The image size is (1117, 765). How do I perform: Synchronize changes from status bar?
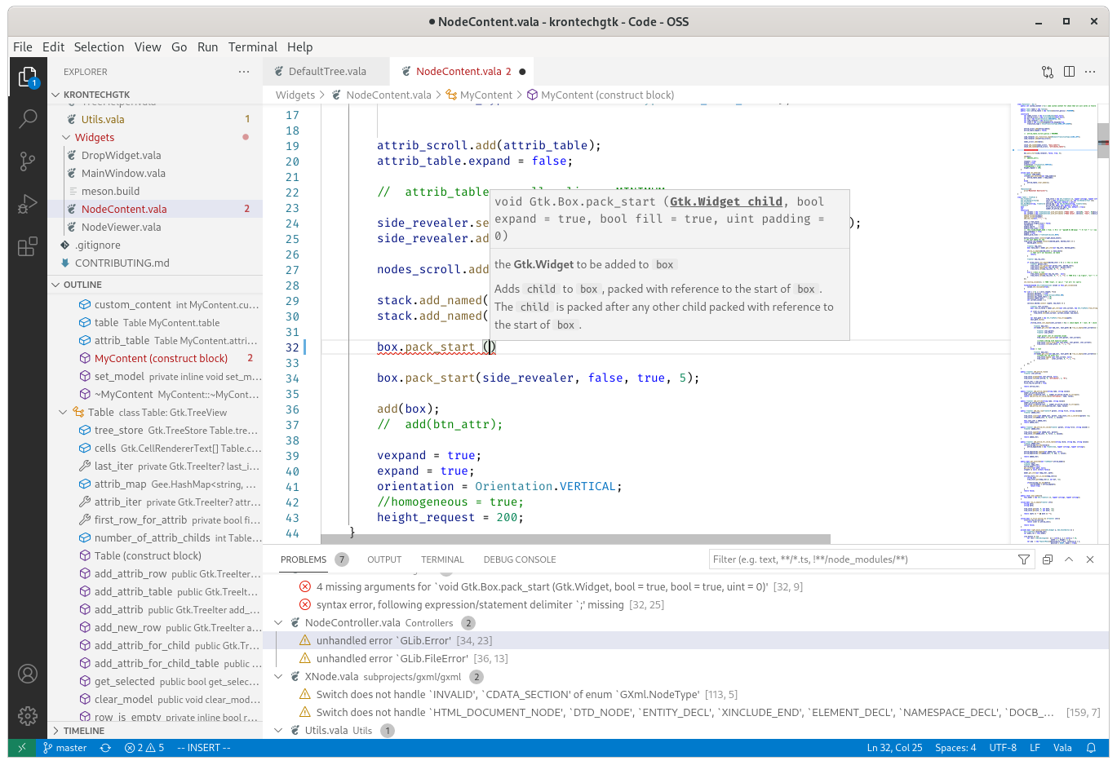pyautogui.click(x=105, y=748)
